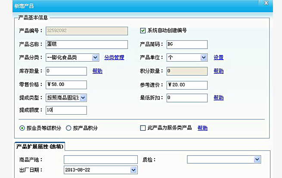The image size is (282, 178).
Task: Toggle the 系统自动创建编号 checkbox
Action: coord(143,31)
